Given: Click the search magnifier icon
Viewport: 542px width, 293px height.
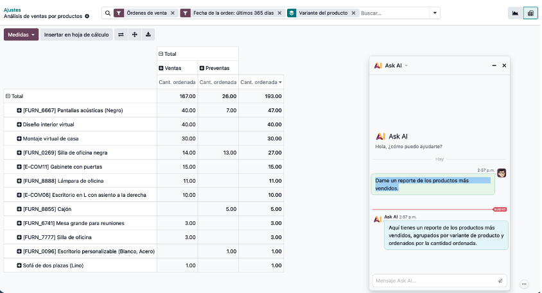Looking at the screenshot, I should click(107, 13).
